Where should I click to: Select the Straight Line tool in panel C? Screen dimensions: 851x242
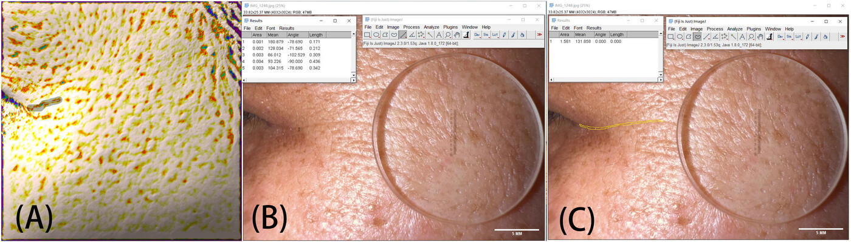tap(706, 36)
